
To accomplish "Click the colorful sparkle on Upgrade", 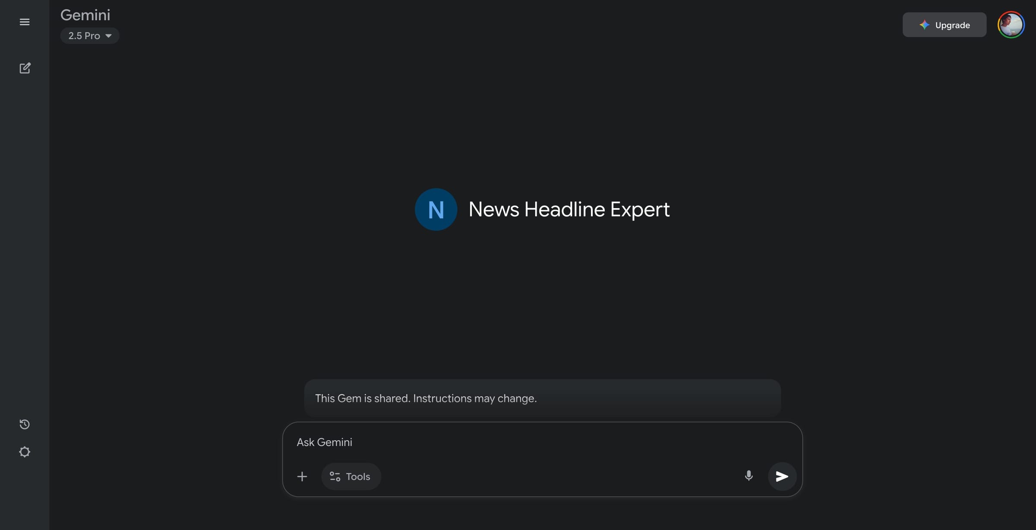I will click(x=924, y=25).
